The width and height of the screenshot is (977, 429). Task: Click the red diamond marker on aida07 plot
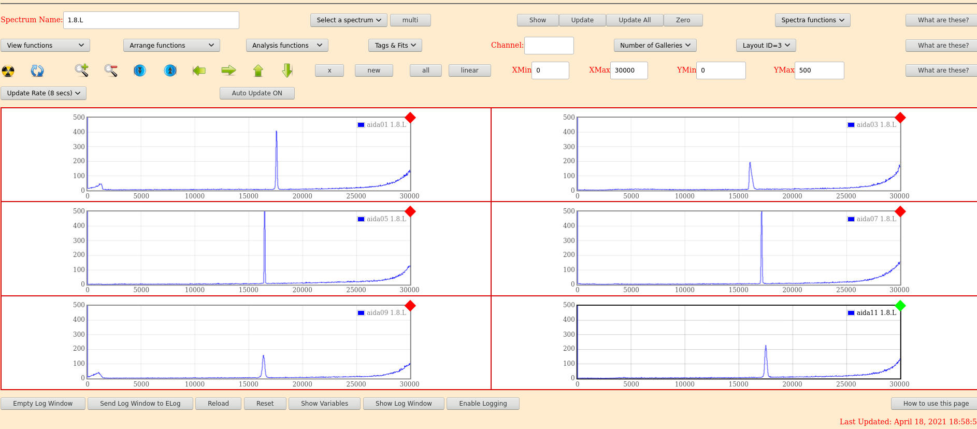[x=900, y=211]
